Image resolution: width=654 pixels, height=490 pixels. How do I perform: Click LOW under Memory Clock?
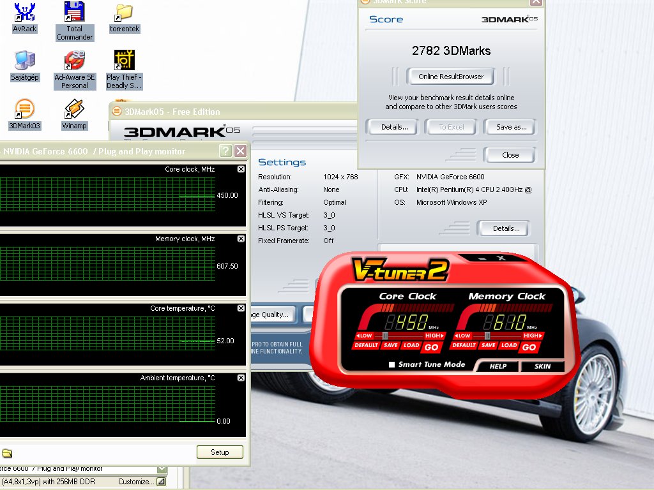[462, 336]
